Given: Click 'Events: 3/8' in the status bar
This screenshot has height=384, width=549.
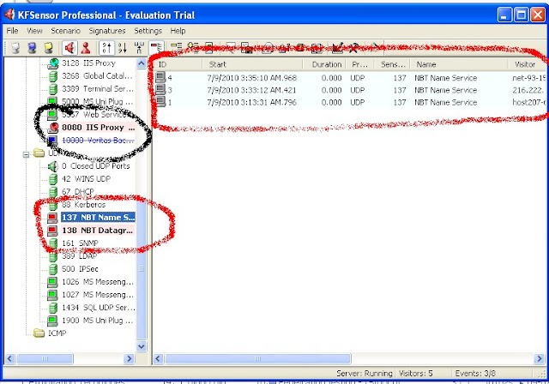Looking at the screenshot, I should click(x=475, y=373).
